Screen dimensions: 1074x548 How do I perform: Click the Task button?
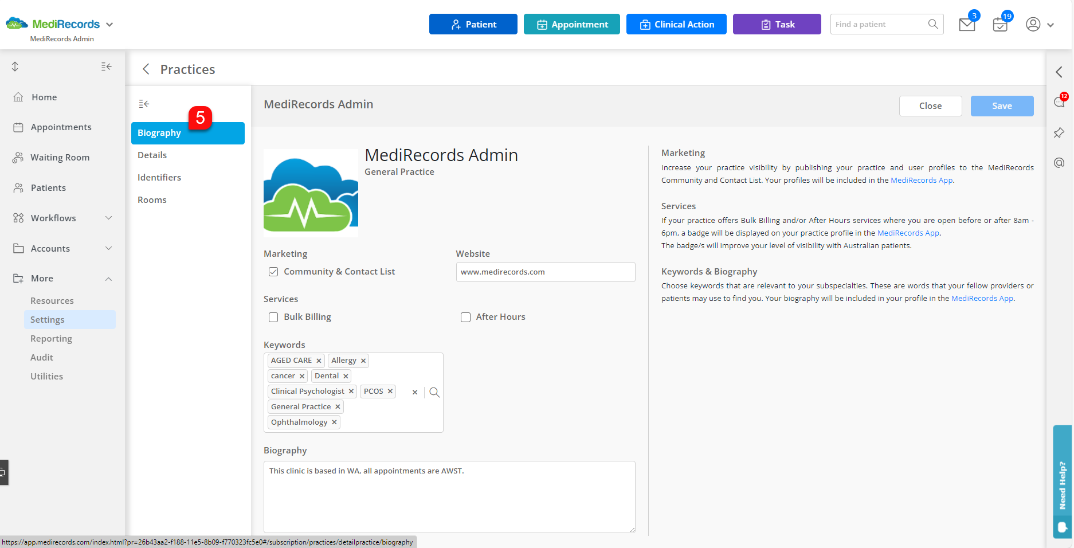777,24
